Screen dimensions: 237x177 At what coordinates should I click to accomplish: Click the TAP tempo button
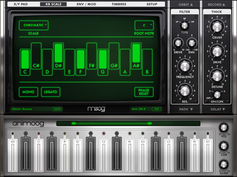157,109
